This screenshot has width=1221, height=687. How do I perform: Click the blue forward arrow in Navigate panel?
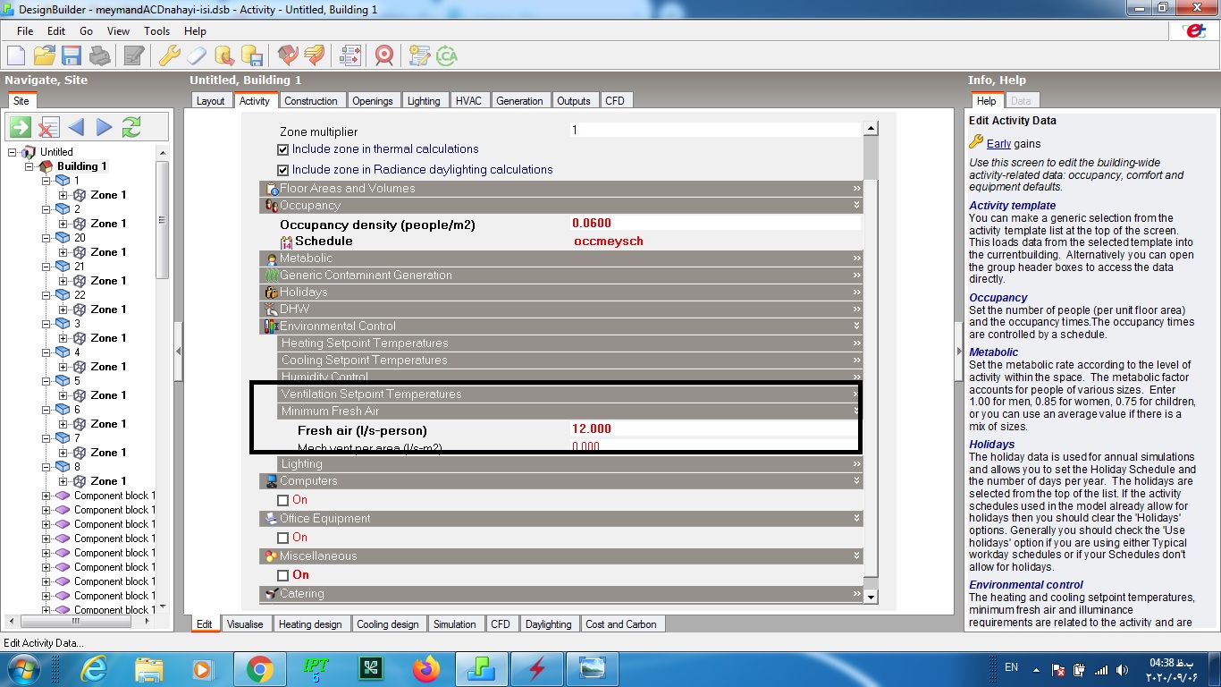104,127
